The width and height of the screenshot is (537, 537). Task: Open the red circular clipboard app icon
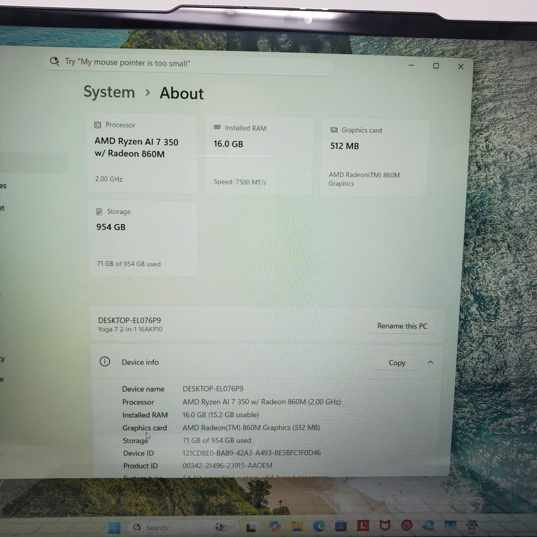click(x=407, y=525)
